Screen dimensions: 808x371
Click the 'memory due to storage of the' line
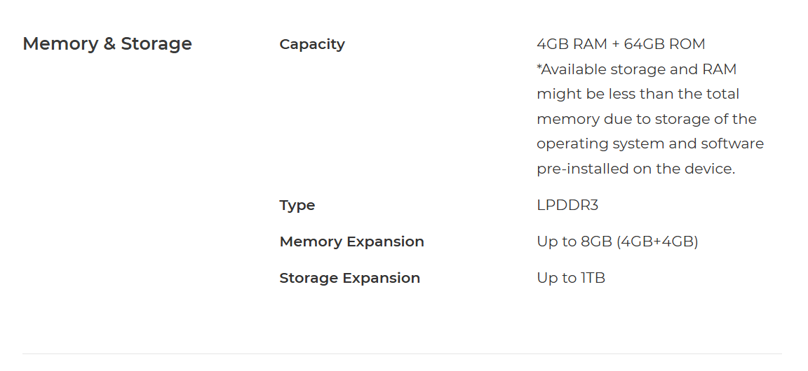click(646, 120)
